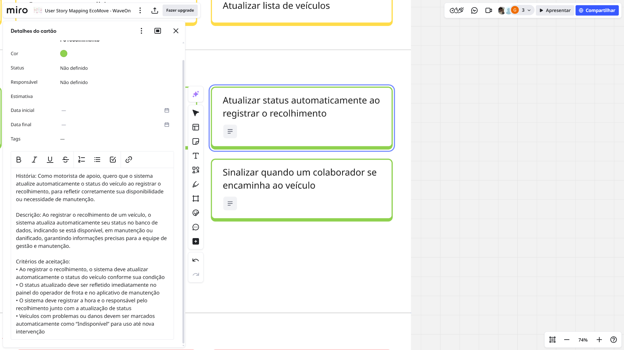Open Miro AI sparkle button
The image size is (624, 350).
(195, 94)
